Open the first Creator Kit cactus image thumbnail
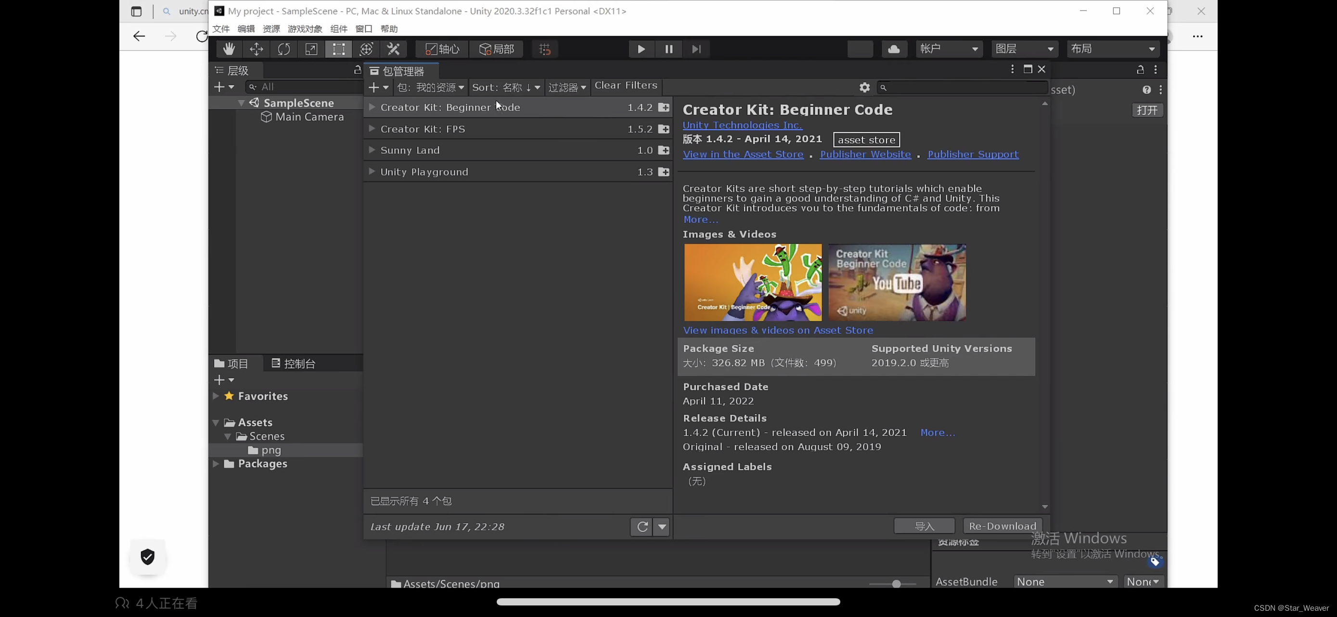 753,283
